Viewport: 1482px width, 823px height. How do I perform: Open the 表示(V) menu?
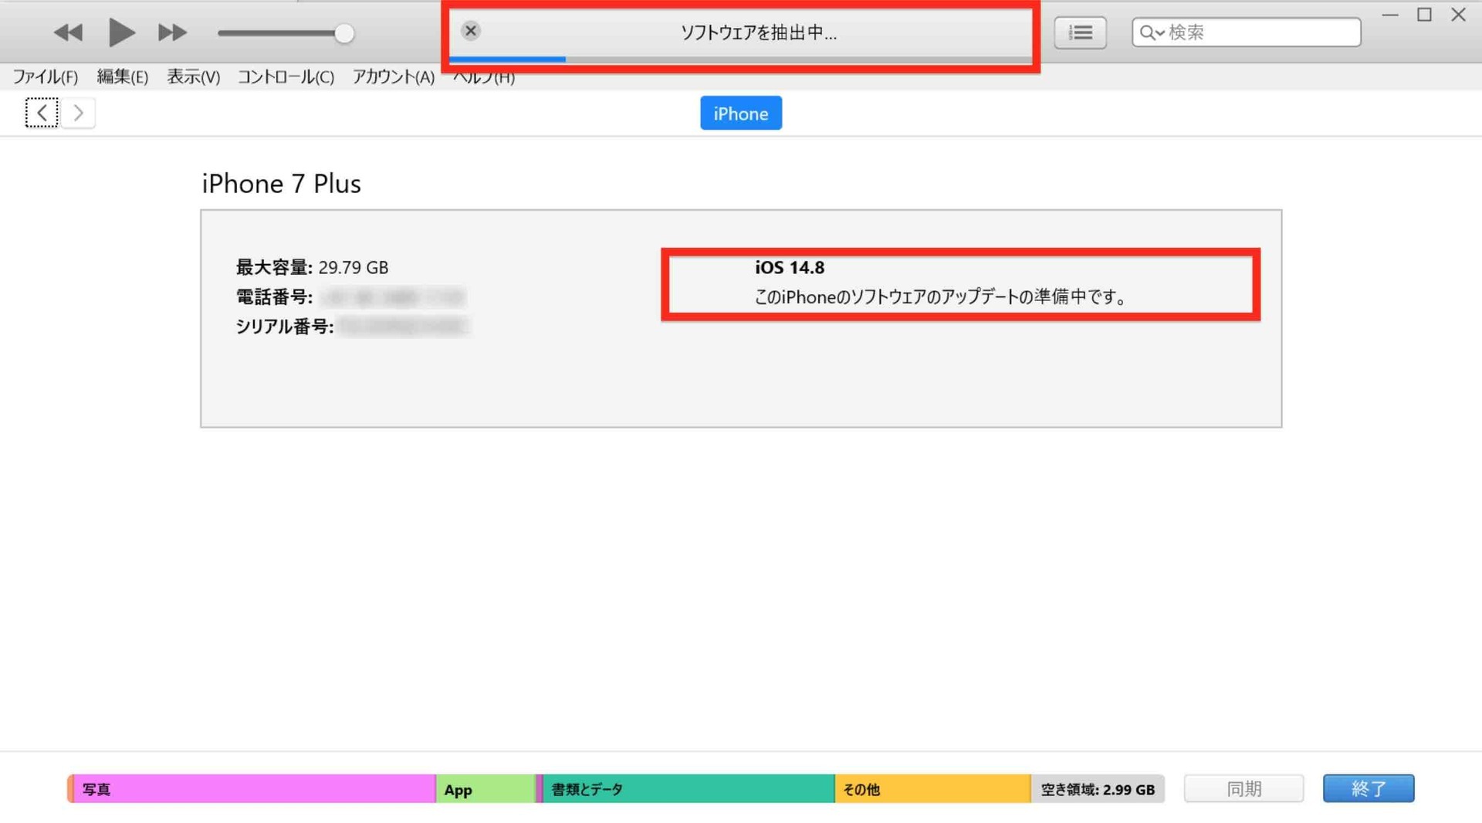tap(194, 76)
